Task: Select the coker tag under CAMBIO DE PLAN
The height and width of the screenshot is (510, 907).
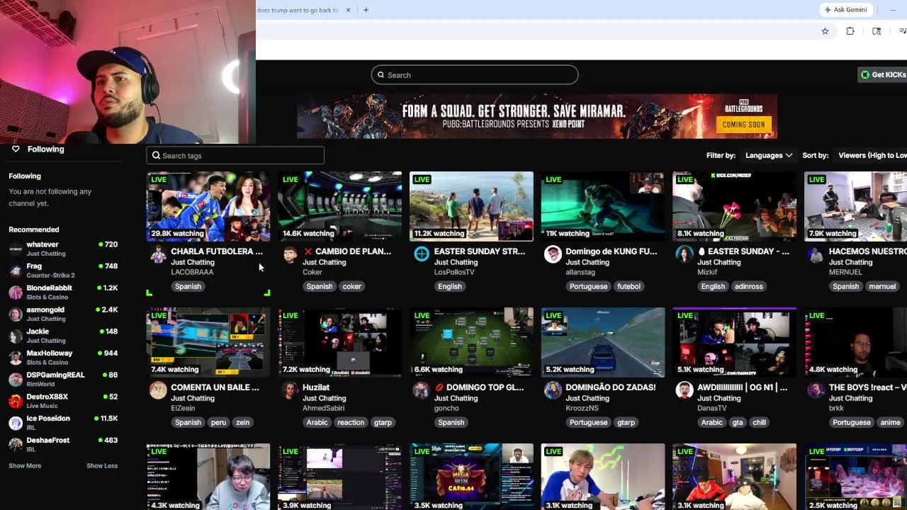Action: [x=352, y=286]
